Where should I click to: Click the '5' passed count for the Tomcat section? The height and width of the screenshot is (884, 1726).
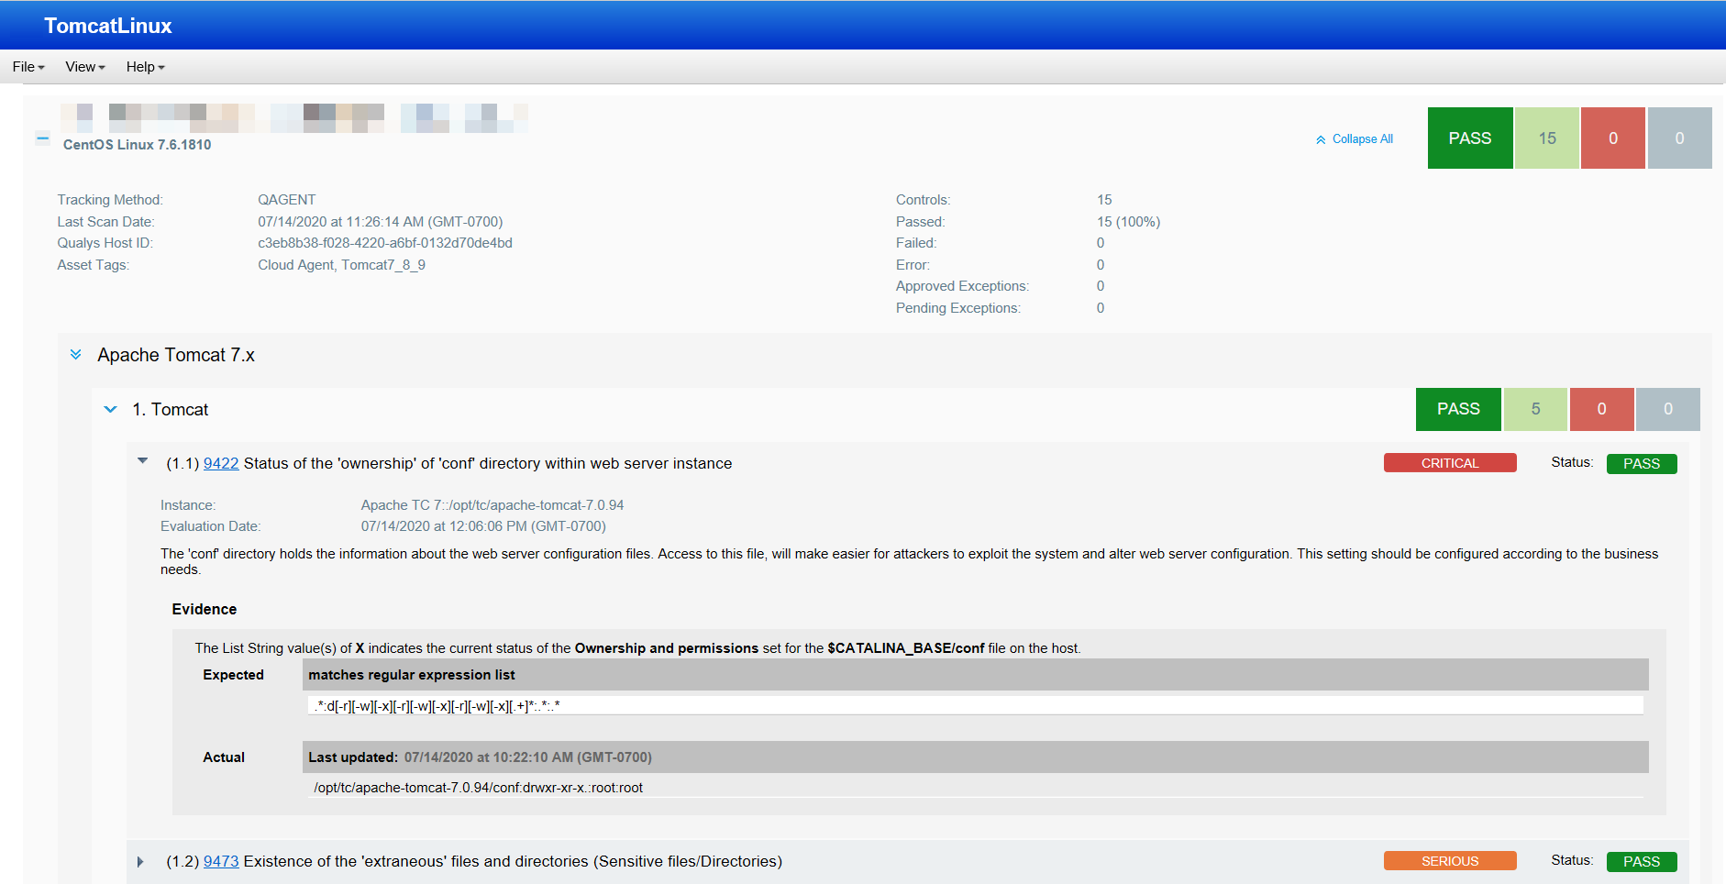[x=1535, y=409]
